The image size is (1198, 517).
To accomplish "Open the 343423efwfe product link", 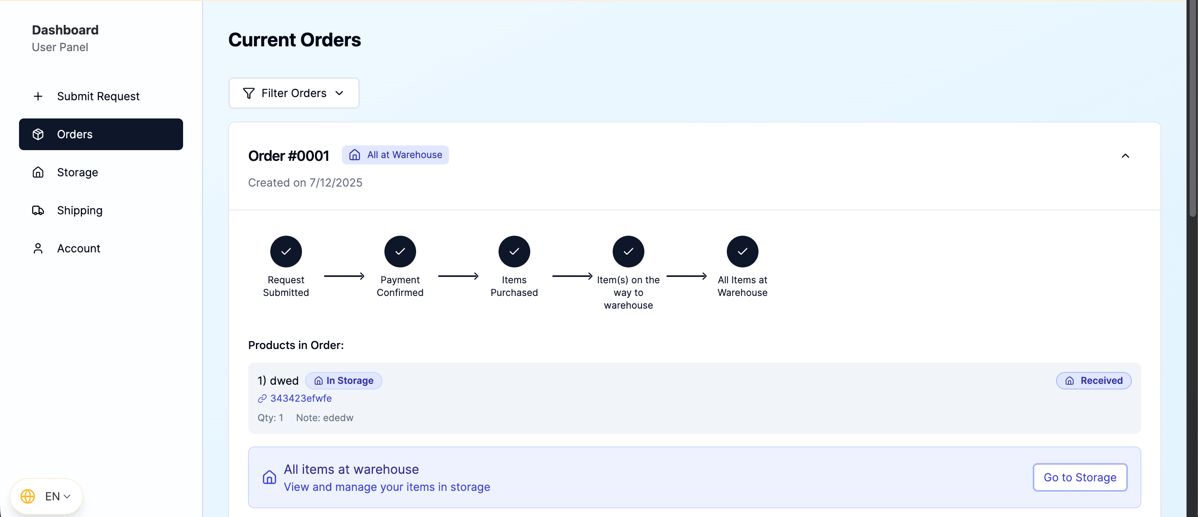I will (x=301, y=399).
